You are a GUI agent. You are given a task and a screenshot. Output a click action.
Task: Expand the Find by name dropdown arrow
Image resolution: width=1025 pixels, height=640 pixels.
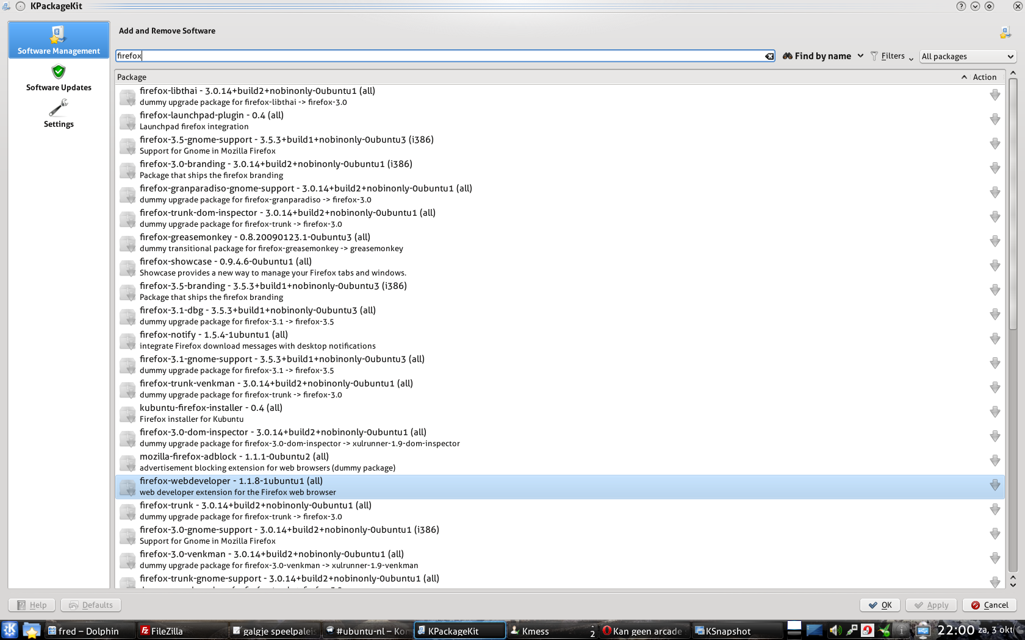860,56
